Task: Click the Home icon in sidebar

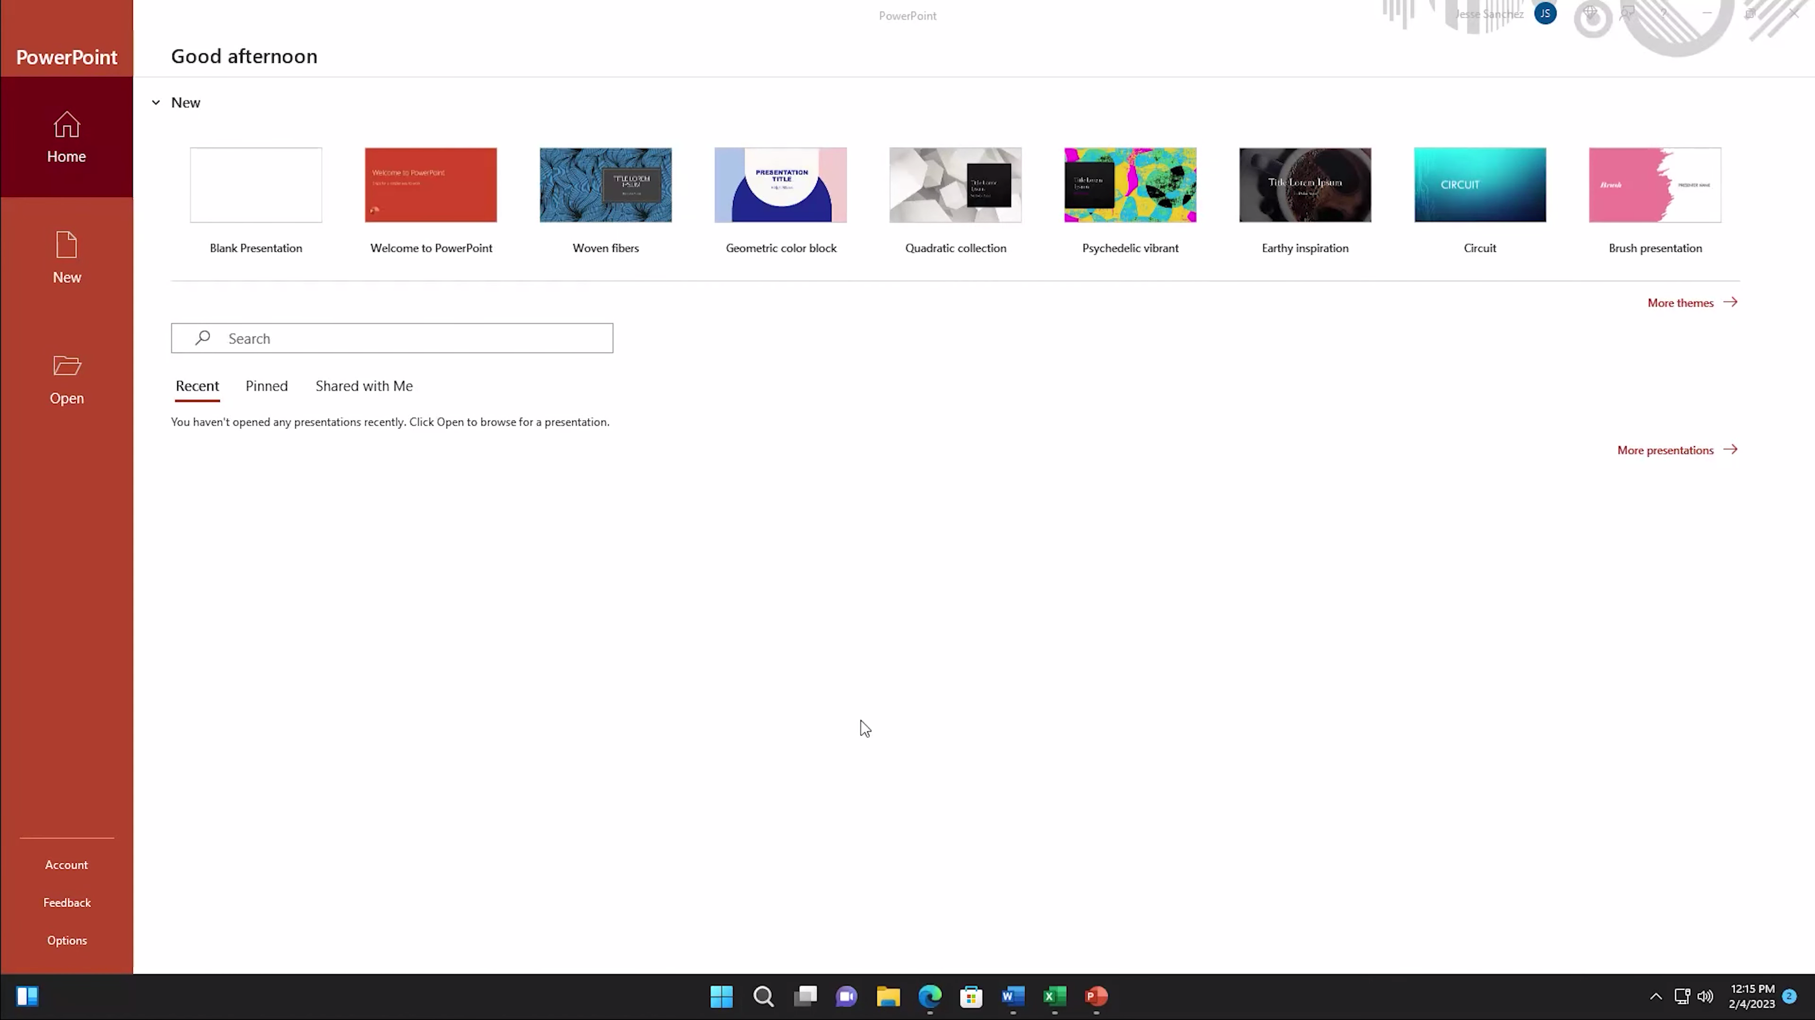Action: click(x=66, y=126)
